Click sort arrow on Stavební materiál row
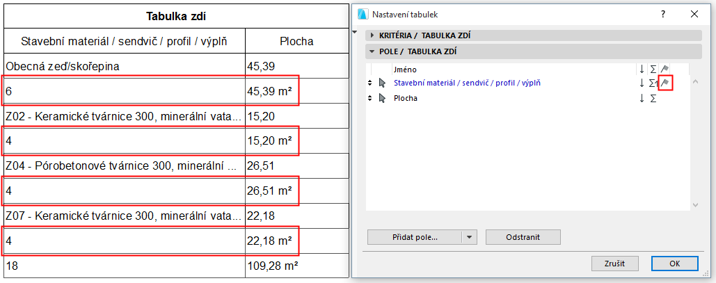Viewport: 716px width, 283px height. pyautogui.click(x=642, y=83)
